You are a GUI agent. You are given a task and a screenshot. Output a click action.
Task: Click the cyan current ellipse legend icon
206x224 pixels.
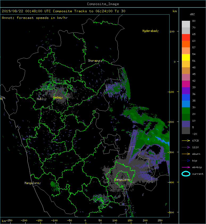tap(186, 174)
